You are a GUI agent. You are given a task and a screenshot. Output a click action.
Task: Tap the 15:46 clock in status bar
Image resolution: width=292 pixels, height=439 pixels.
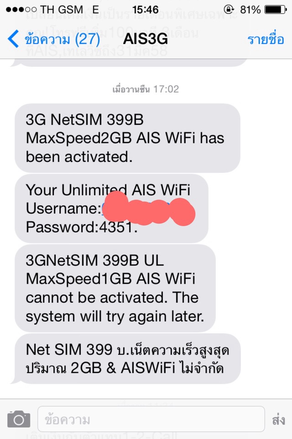coord(145,10)
